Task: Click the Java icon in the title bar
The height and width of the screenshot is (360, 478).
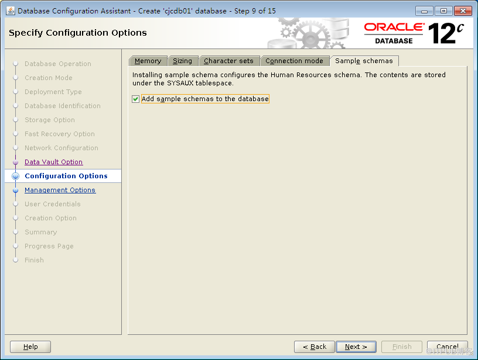Action: (x=11, y=11)
